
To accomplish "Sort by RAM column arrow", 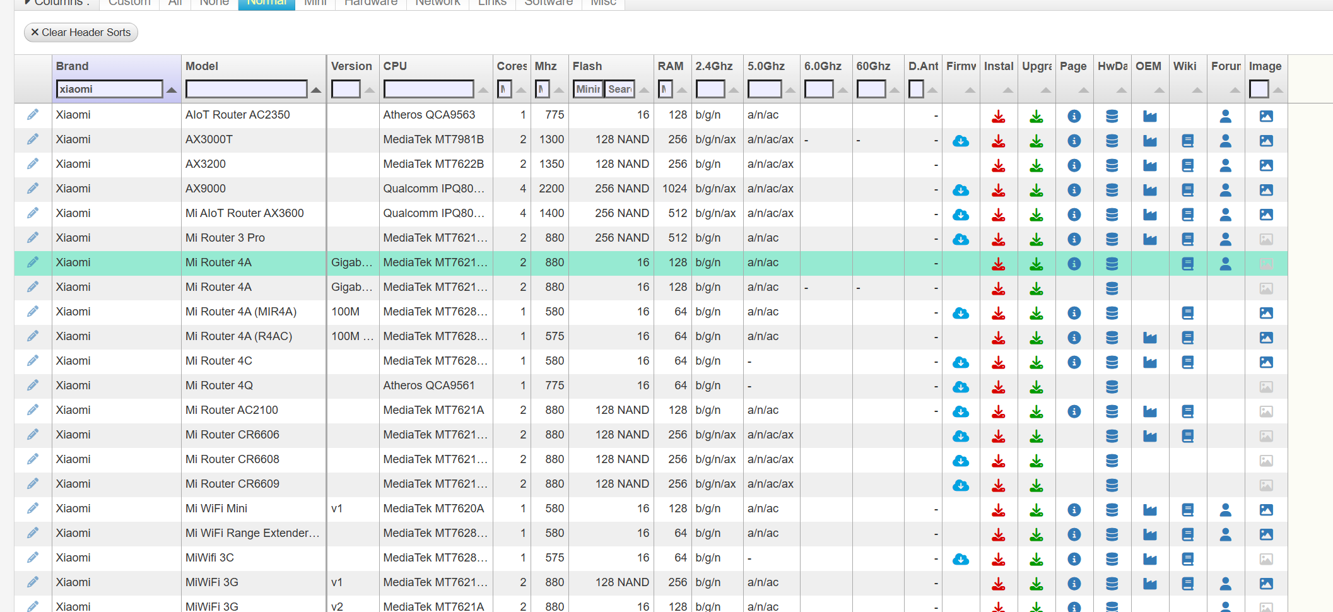I will [682, 90].
